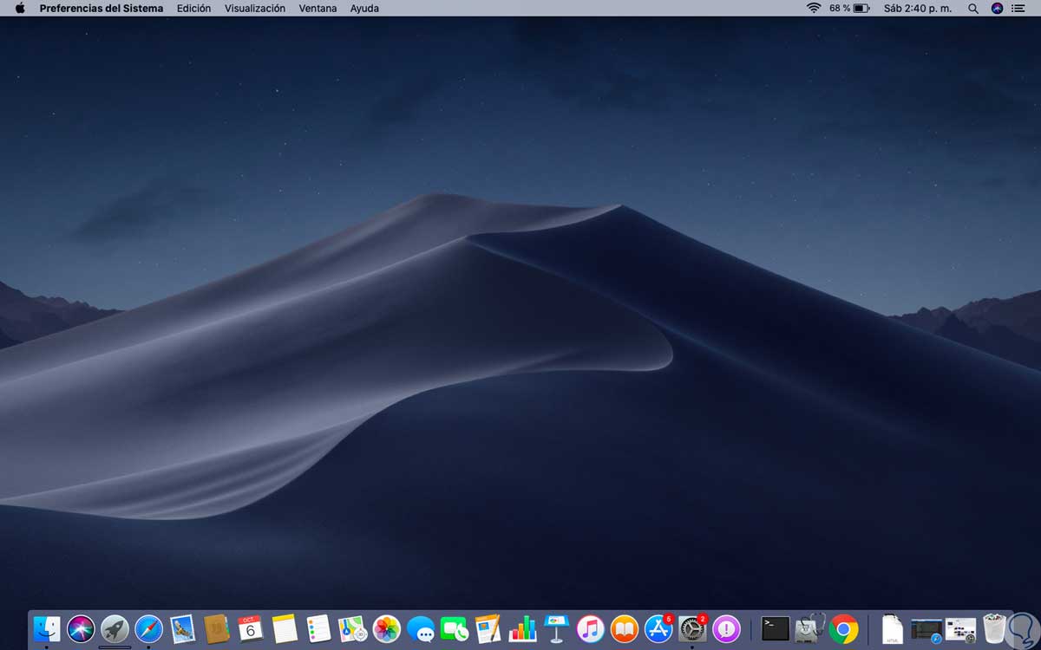Open Spotlight search magnifier in menu bar
The height and width of the screenshot is (650, 1041).
973,8
